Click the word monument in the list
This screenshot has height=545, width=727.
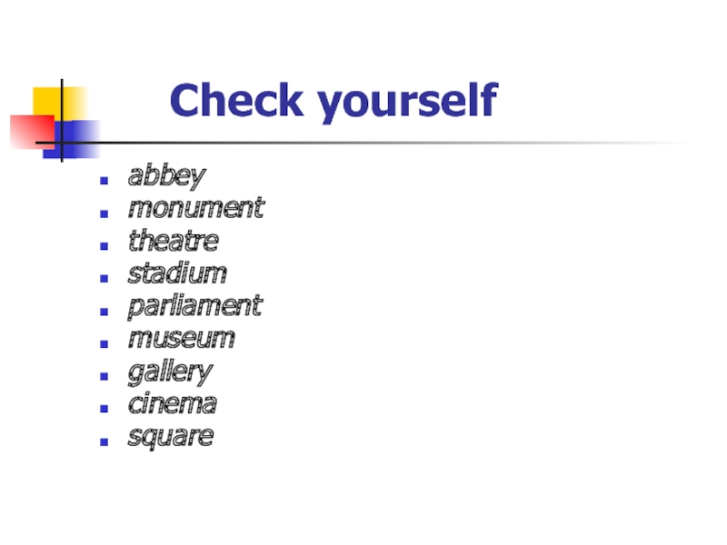[x=195, y=208]
